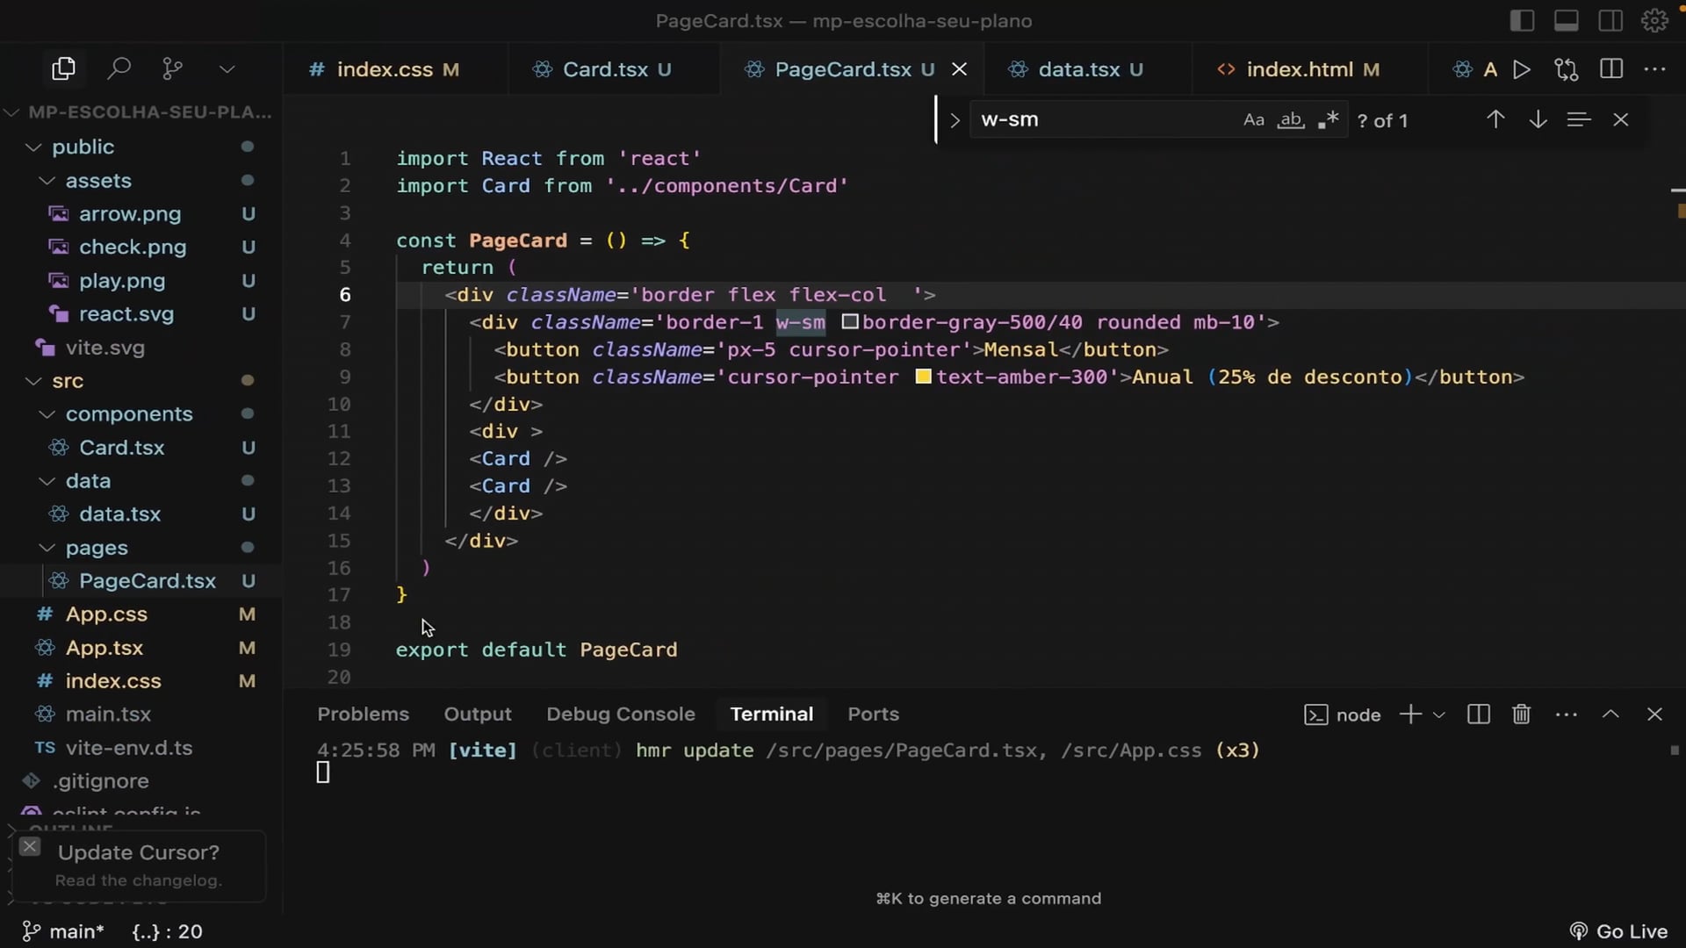Open the Problems panel tab
This screenshot has width=1686, height=948.
tap(363, 715)
